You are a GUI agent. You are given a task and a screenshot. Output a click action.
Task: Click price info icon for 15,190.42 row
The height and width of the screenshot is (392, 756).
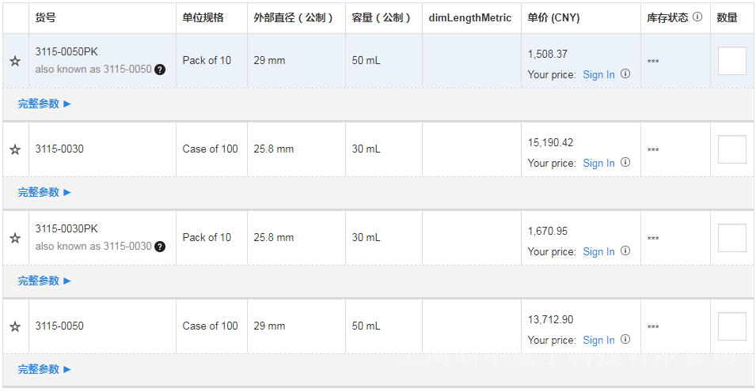tap(625, 163)
